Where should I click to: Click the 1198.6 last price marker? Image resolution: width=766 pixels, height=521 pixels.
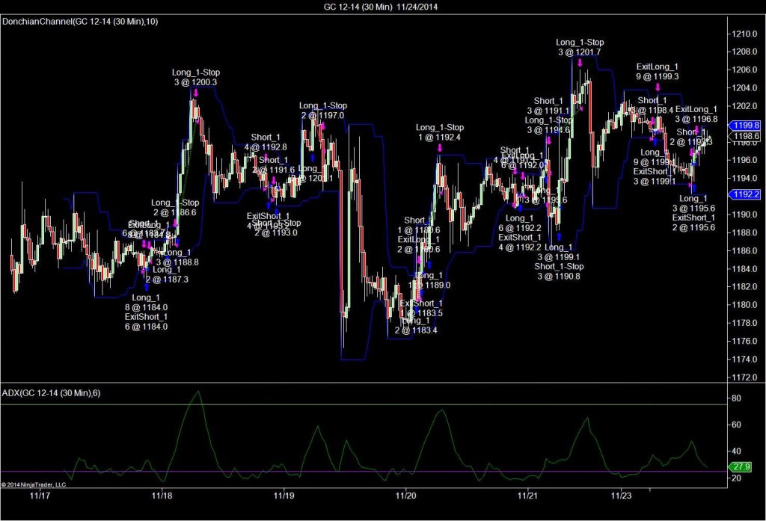[744, 136]
